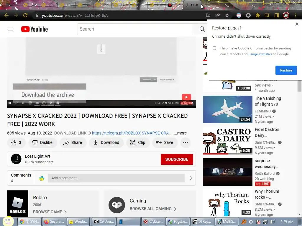
Task: Toggle the Chrome side panel icon
Action: pos(277,15)
